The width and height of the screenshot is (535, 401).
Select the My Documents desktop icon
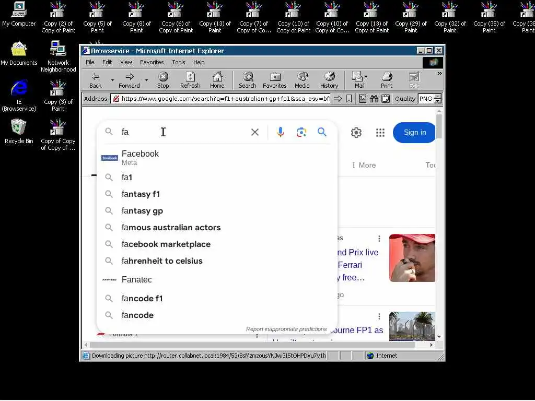click(19, 53)
